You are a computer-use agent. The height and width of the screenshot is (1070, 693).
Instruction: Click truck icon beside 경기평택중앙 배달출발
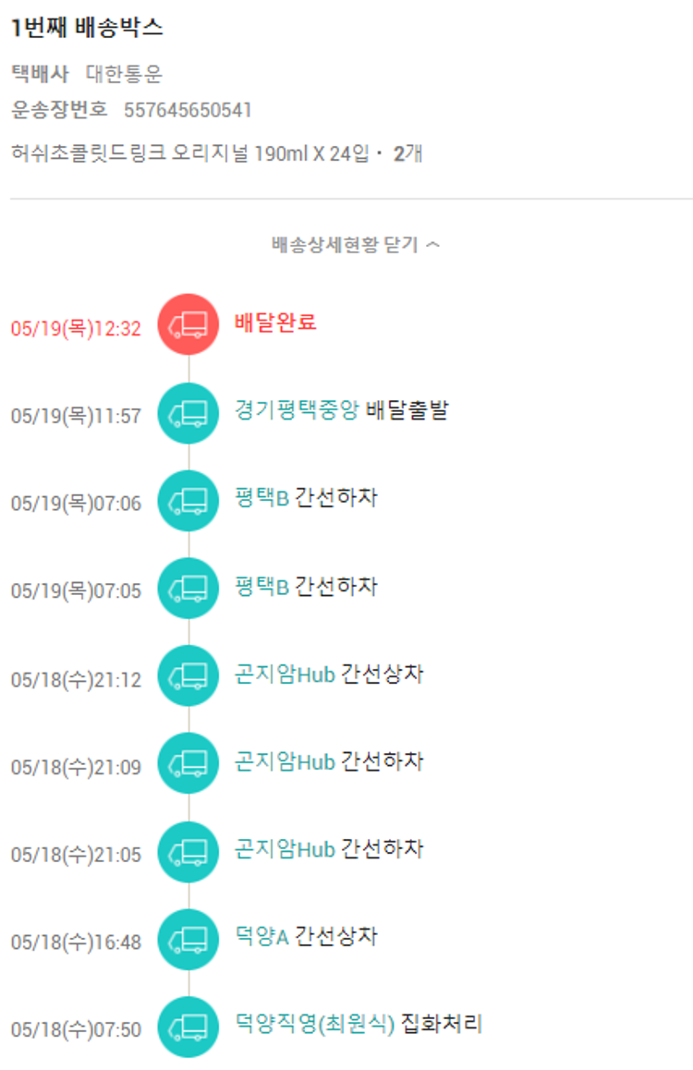click(188, 413)
